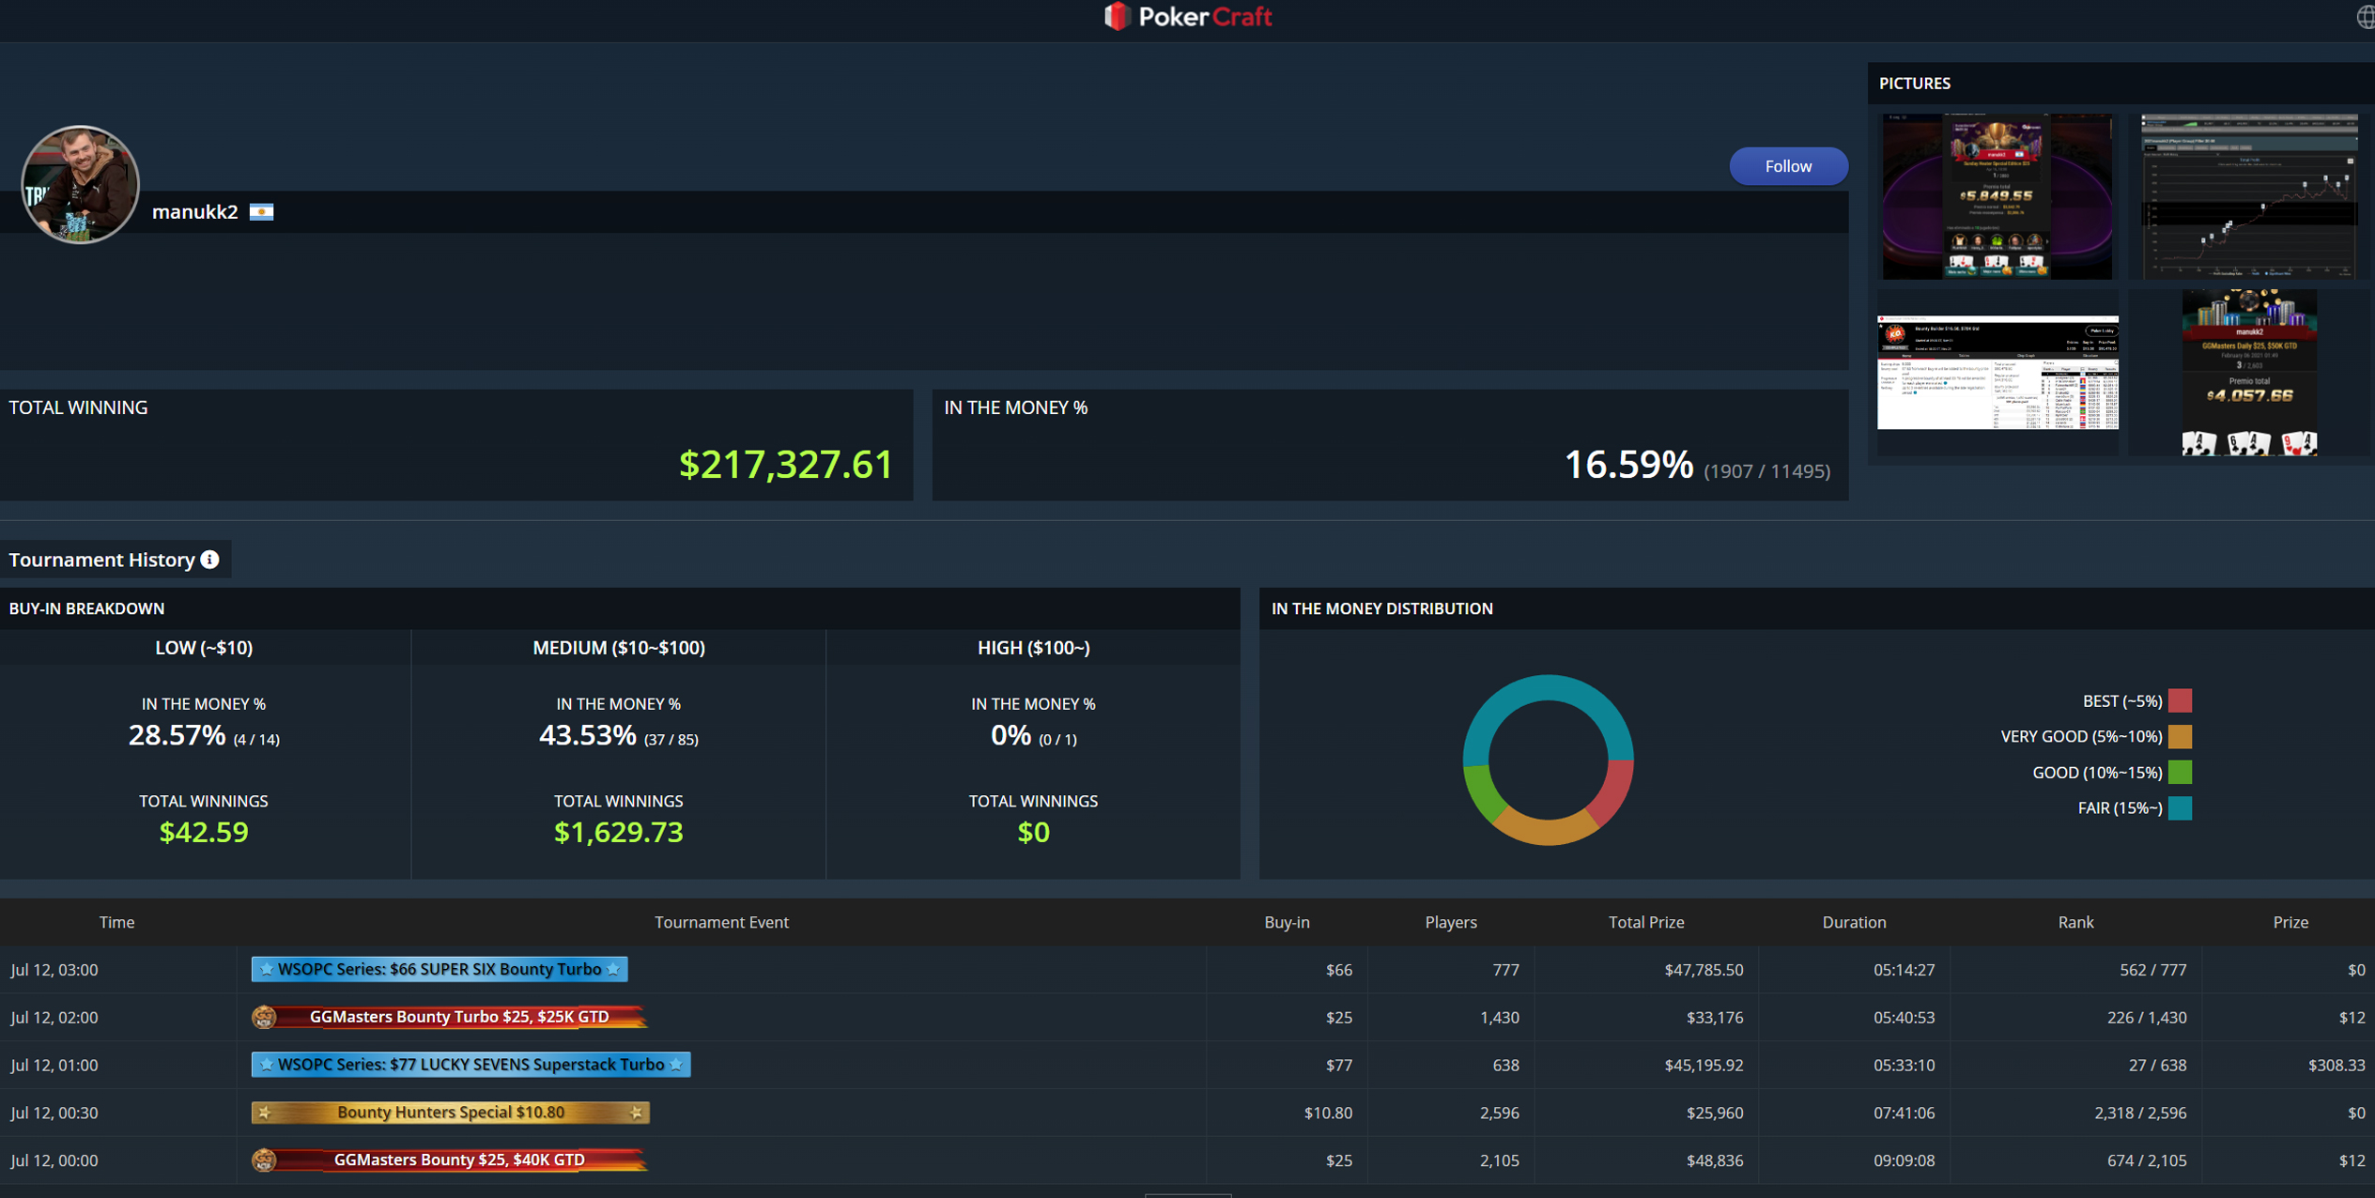Click the Rank column header
Image resolution: width=2375 pixels, height=1198 pixels.
click(x=2075, y=922)
